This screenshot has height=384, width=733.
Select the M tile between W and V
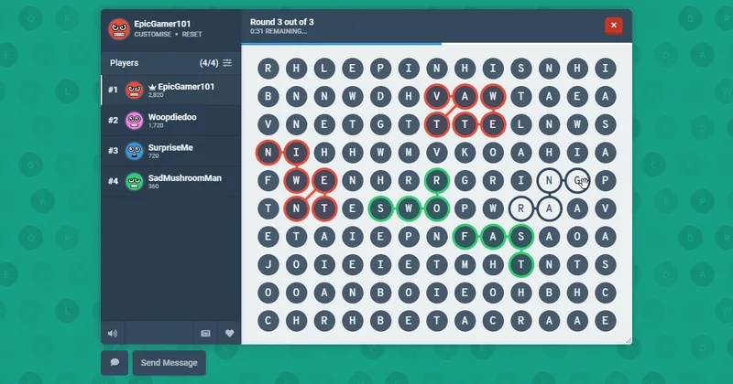click(409, 153)
